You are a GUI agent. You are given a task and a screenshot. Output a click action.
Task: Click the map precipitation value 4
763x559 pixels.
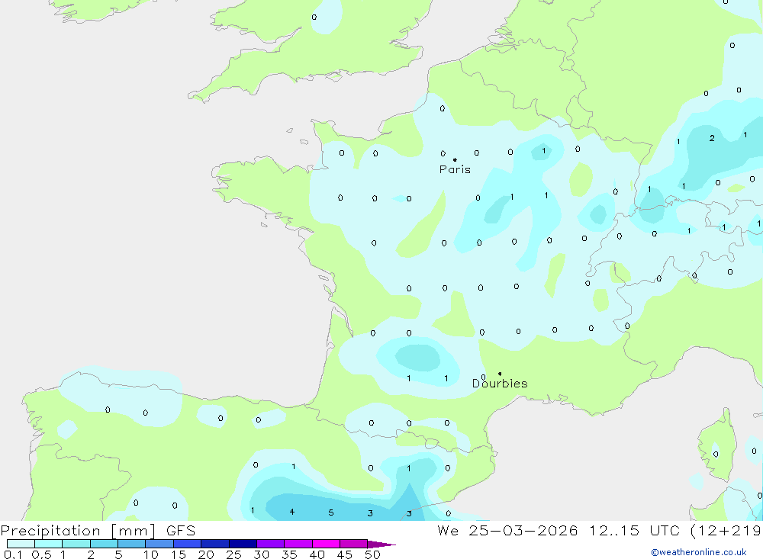(292, 512)
